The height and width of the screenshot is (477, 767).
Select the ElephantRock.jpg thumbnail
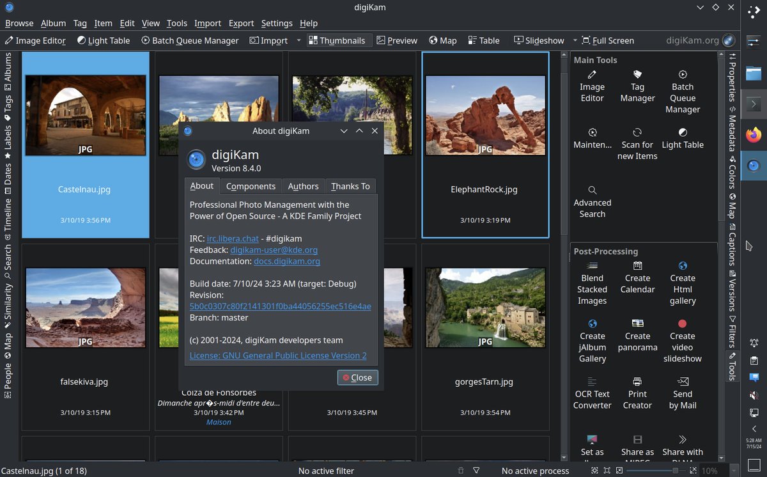tap(484, 115)
